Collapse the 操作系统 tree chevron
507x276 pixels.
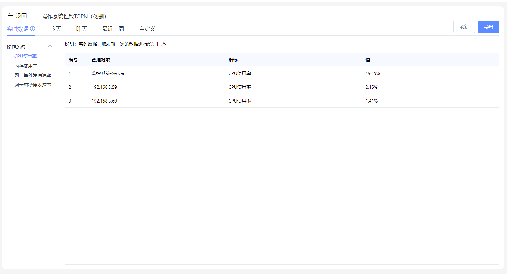(50, 46)
